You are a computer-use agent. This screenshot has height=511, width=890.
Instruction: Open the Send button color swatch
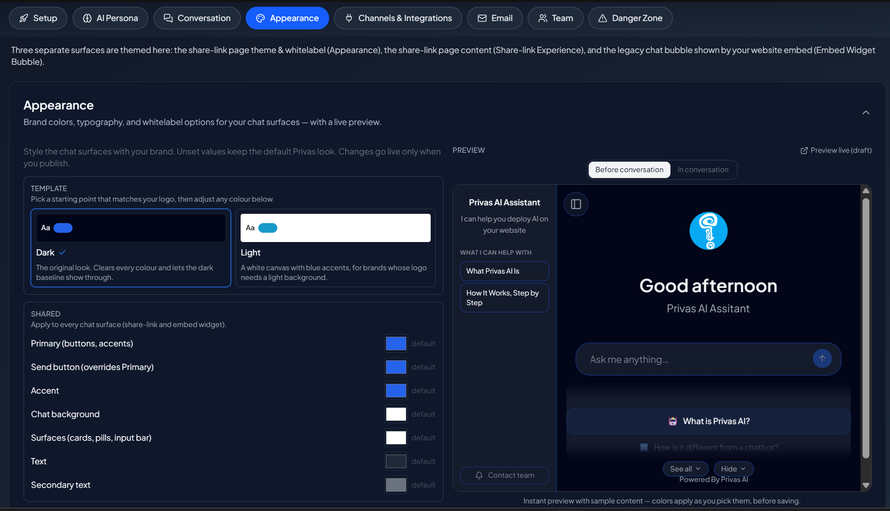[396, 367]
